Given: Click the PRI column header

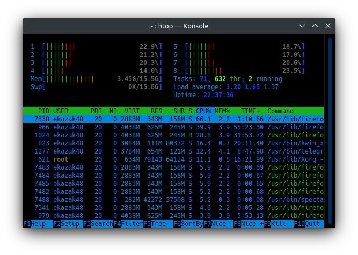Looking at the screenshot, I should 96,111.
